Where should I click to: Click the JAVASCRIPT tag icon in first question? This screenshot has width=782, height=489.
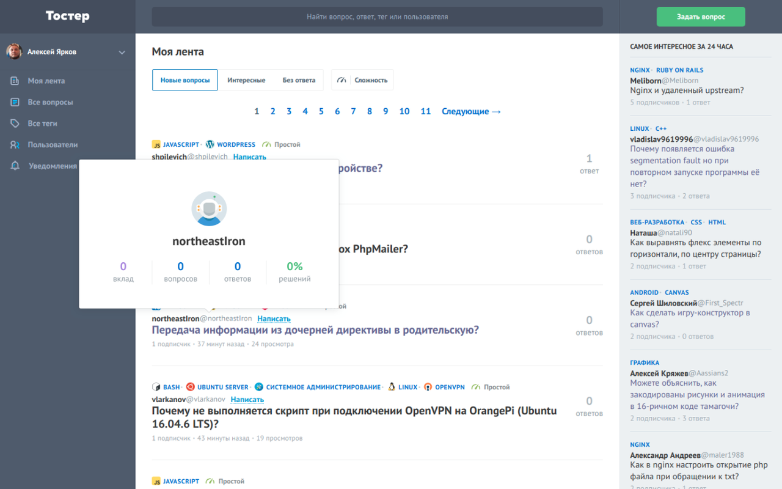pos(156,145)
